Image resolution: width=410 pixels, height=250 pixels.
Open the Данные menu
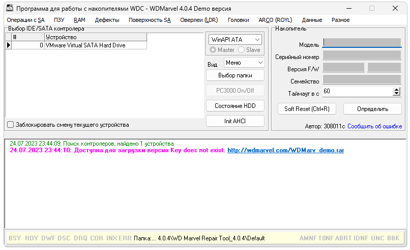pyautogui.click(x=312, y=20)
